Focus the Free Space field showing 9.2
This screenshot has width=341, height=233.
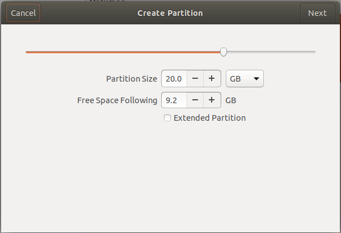174,100
